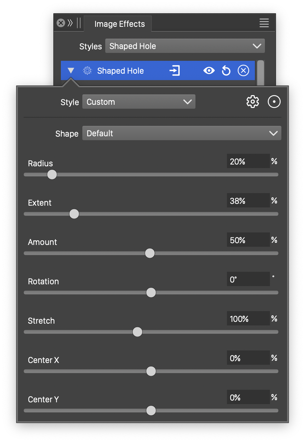This screenshot has width=305, height=442.
Task: Remove the Shaped Hole effect
Action: [x=243, y=71]
